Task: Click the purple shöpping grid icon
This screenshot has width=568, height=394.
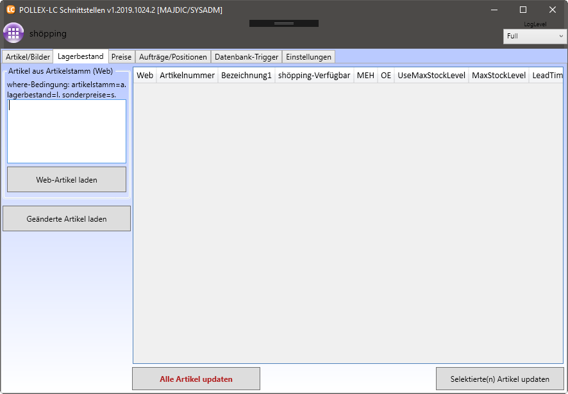Action: click(x=13, y=33)
